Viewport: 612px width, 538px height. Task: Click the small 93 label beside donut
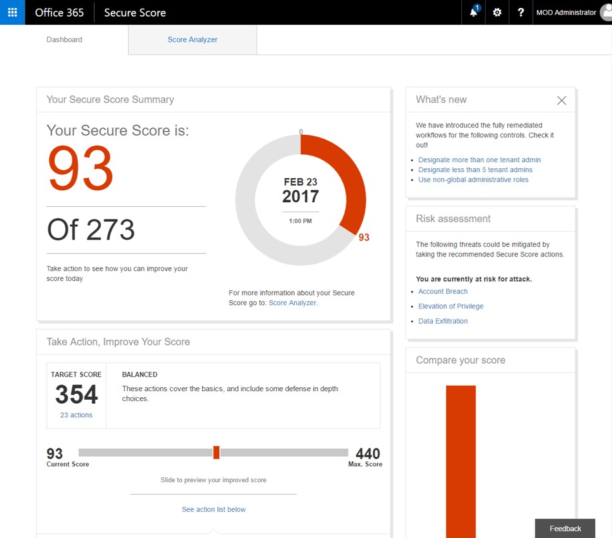tap(364, 237)
